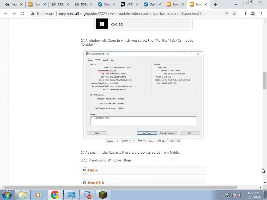The width and height of the screenshot is (267, 200).
Task: Share this page via share icon
Action: [x=226, y=14]
